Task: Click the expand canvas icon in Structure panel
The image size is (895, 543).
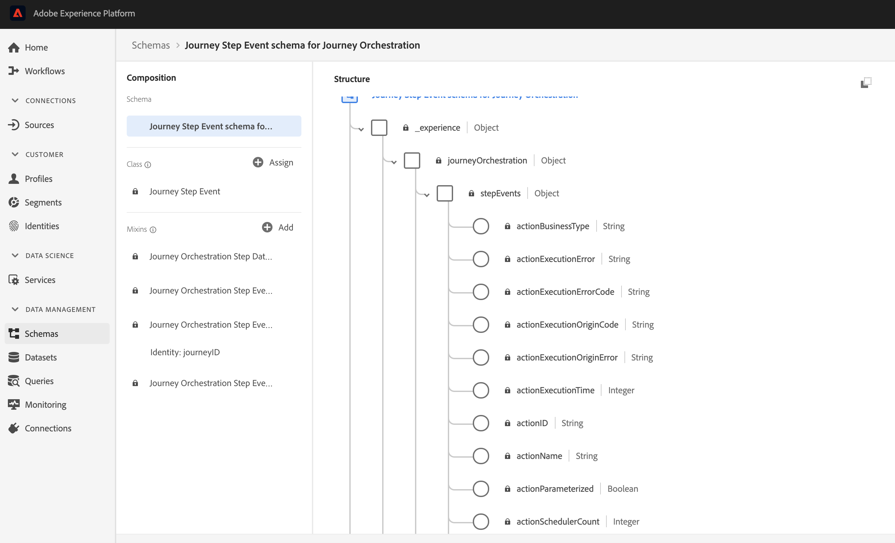Action: pos(866,82)
